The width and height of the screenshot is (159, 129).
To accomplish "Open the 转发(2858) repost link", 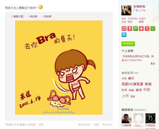I will tap(84, 125).
